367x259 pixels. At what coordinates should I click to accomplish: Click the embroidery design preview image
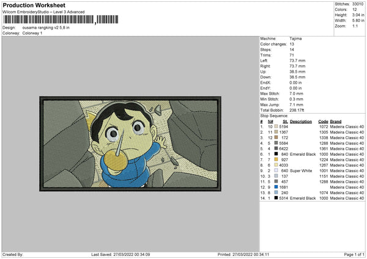point(130,142)
